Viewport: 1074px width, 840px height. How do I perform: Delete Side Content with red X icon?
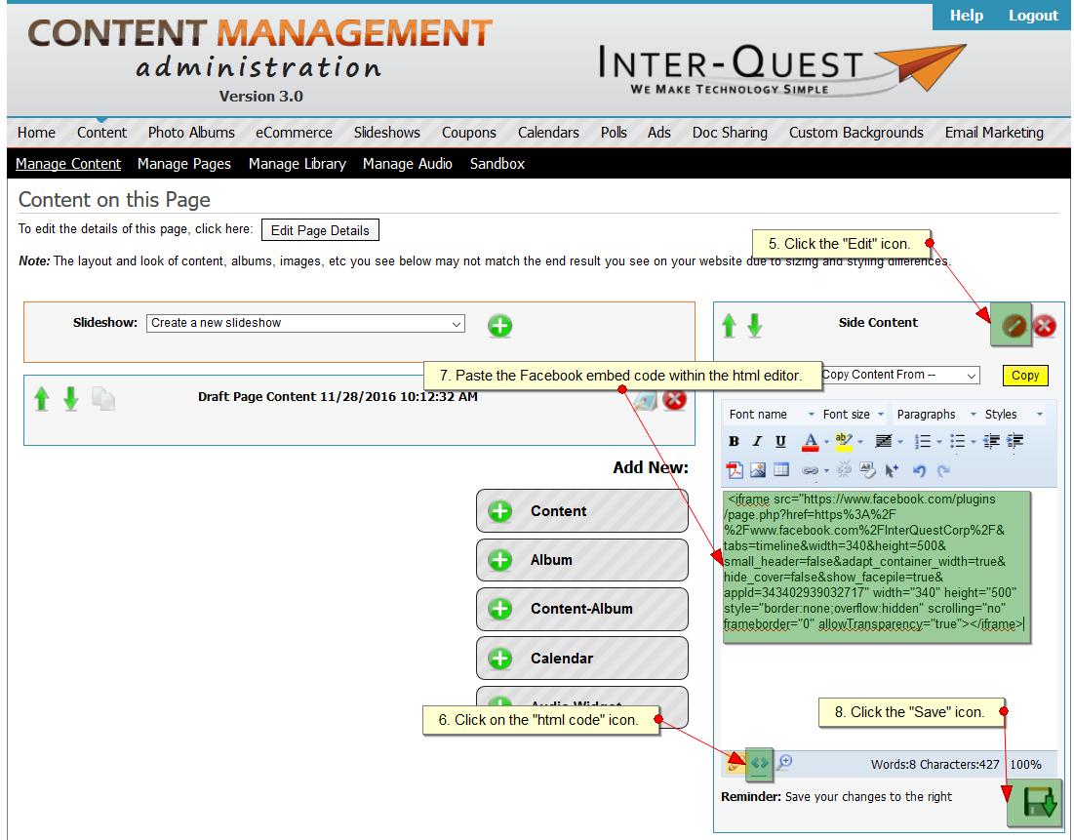click(x=1045, y=326)
